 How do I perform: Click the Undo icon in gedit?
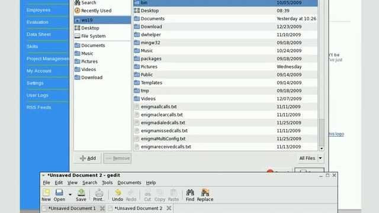click(118, 195)
